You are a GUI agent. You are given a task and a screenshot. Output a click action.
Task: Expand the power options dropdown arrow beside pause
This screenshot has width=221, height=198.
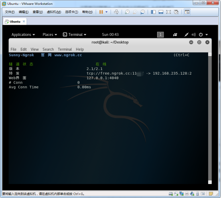[107, 12]
